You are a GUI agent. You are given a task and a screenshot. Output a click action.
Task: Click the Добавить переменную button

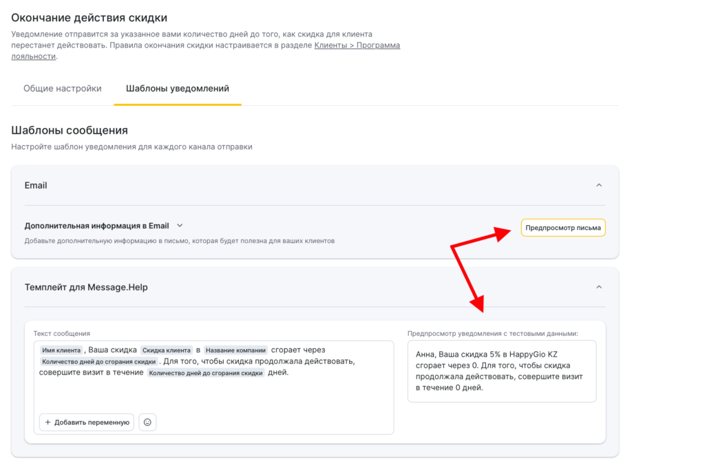[86, 422]
